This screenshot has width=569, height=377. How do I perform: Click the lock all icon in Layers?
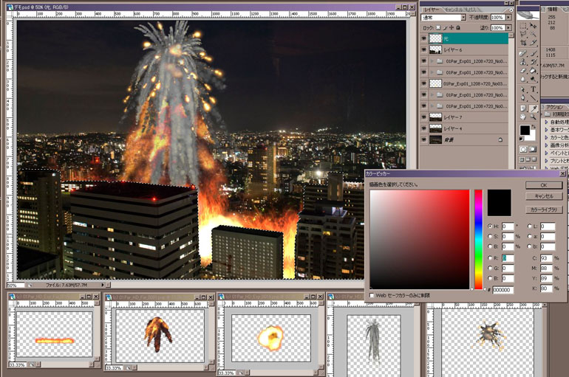tap(458, 27)
